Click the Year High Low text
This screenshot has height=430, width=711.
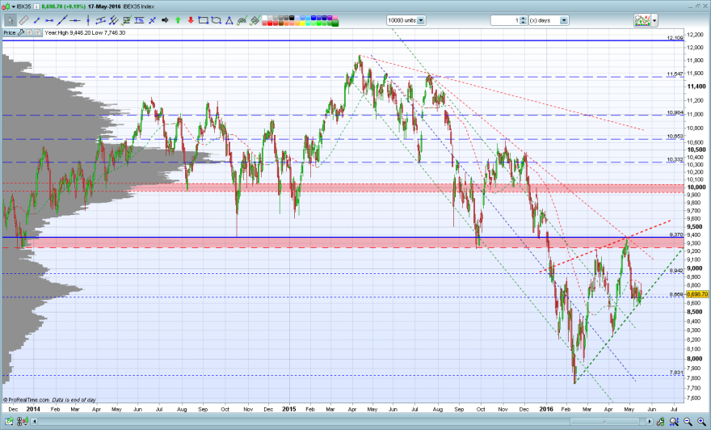(86, 32)
